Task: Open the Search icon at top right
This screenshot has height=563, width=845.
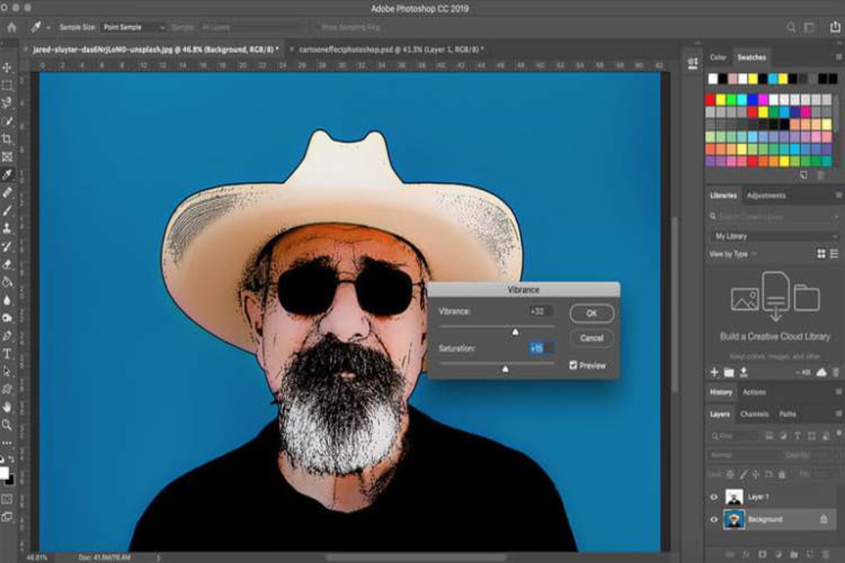Action: (791, 27)
